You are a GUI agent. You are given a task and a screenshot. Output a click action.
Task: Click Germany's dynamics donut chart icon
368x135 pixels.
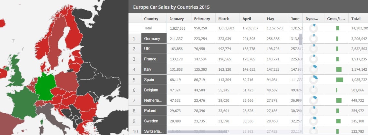(x=313, y=39)
